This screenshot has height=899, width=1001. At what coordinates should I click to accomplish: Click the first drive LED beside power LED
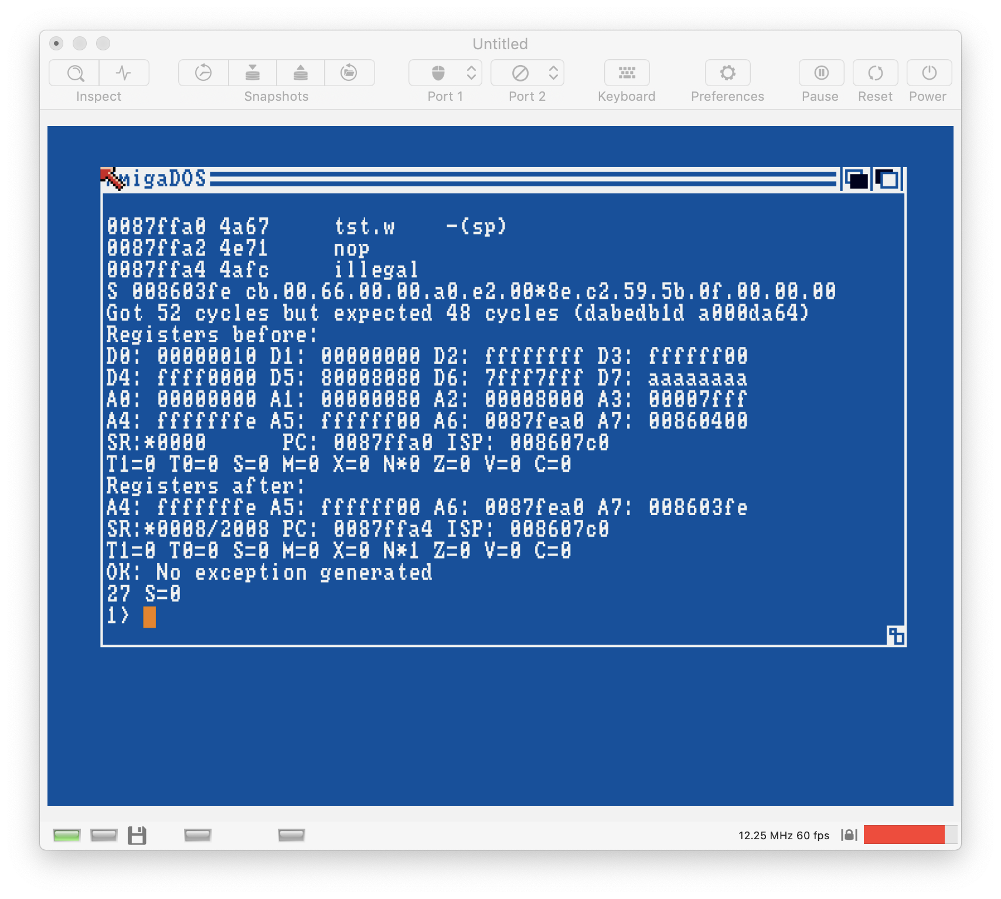[x=104, y=835]
